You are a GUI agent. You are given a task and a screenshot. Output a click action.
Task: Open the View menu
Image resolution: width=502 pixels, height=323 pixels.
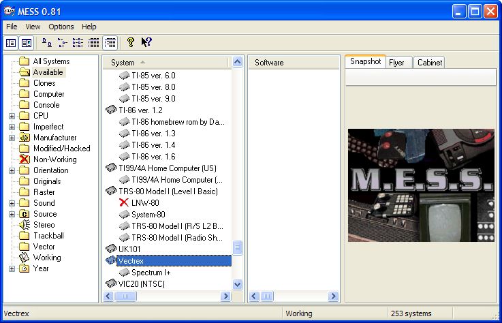tap(33, 27)
